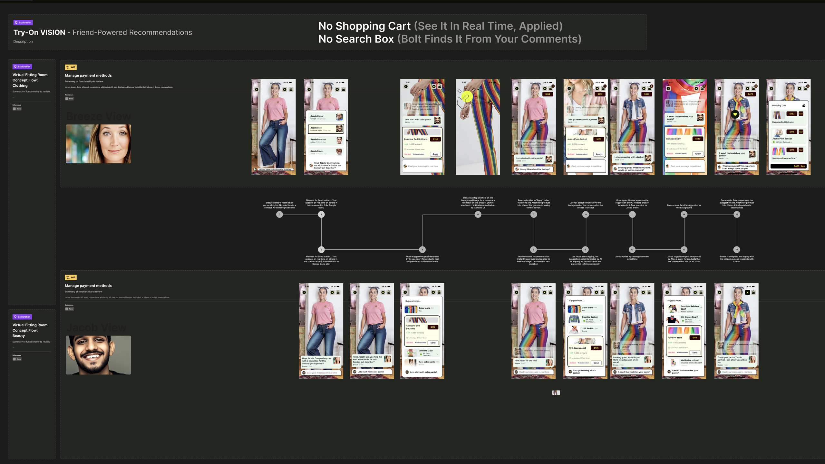Select Jacob Patel in the contact list
This screenshot has height=464, width=825.
click(325, 129)
